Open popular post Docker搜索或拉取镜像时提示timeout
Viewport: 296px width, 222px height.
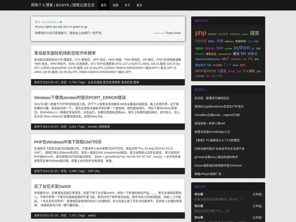[x=218, y=166]
